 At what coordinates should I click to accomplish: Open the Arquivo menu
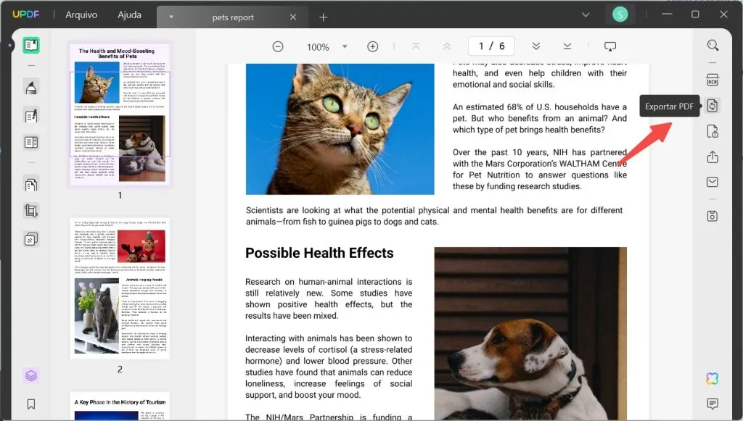(82, 14)
